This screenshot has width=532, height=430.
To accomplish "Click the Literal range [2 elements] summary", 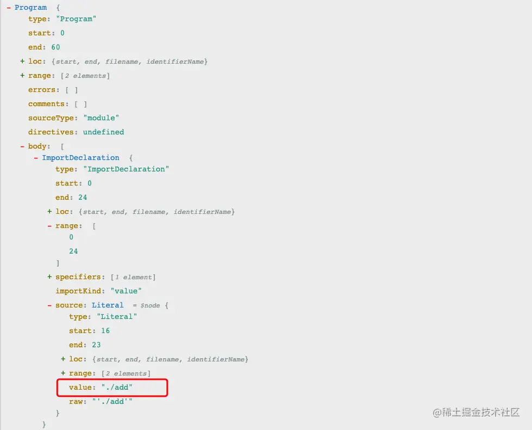I will 126,373.
